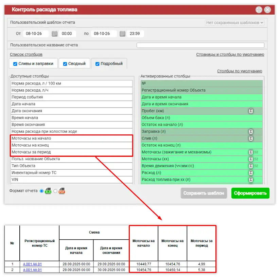Open the saved templates dropdown
The width and height of the screenshot is (280, 278).
[234, 23]
